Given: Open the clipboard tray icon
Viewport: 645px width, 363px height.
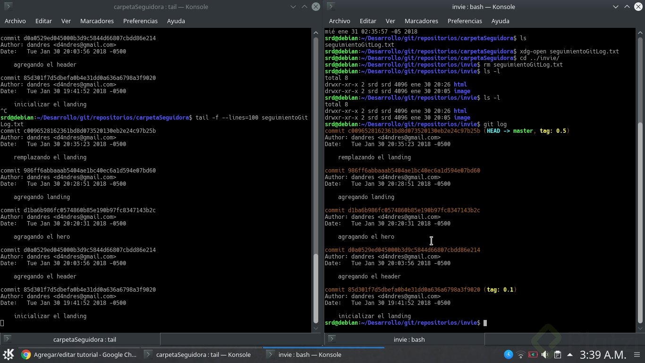Looking at the screenshot, I should point(558,354).
